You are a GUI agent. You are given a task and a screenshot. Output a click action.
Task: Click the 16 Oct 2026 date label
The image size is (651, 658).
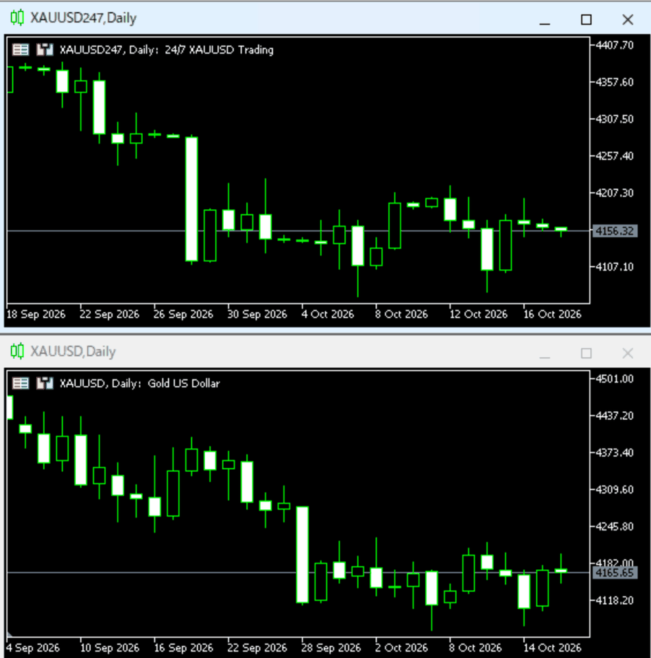(x=552, y=315)
